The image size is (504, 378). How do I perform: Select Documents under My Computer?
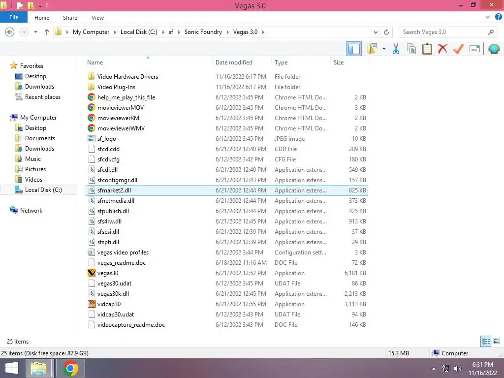pyautogui.click(x=40, y=138)
